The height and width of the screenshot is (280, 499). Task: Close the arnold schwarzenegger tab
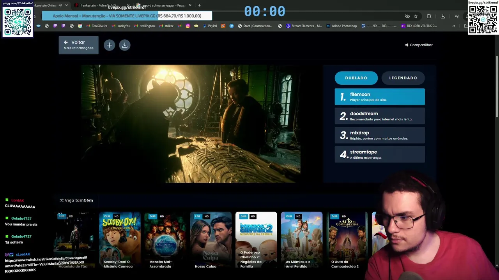pyautogui.click(x=190, y=5)
